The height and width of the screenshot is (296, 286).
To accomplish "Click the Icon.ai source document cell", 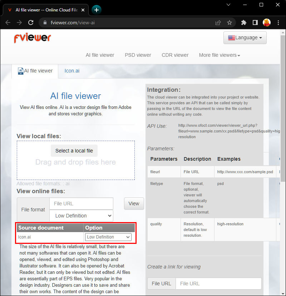I will [x=50, y=237].
